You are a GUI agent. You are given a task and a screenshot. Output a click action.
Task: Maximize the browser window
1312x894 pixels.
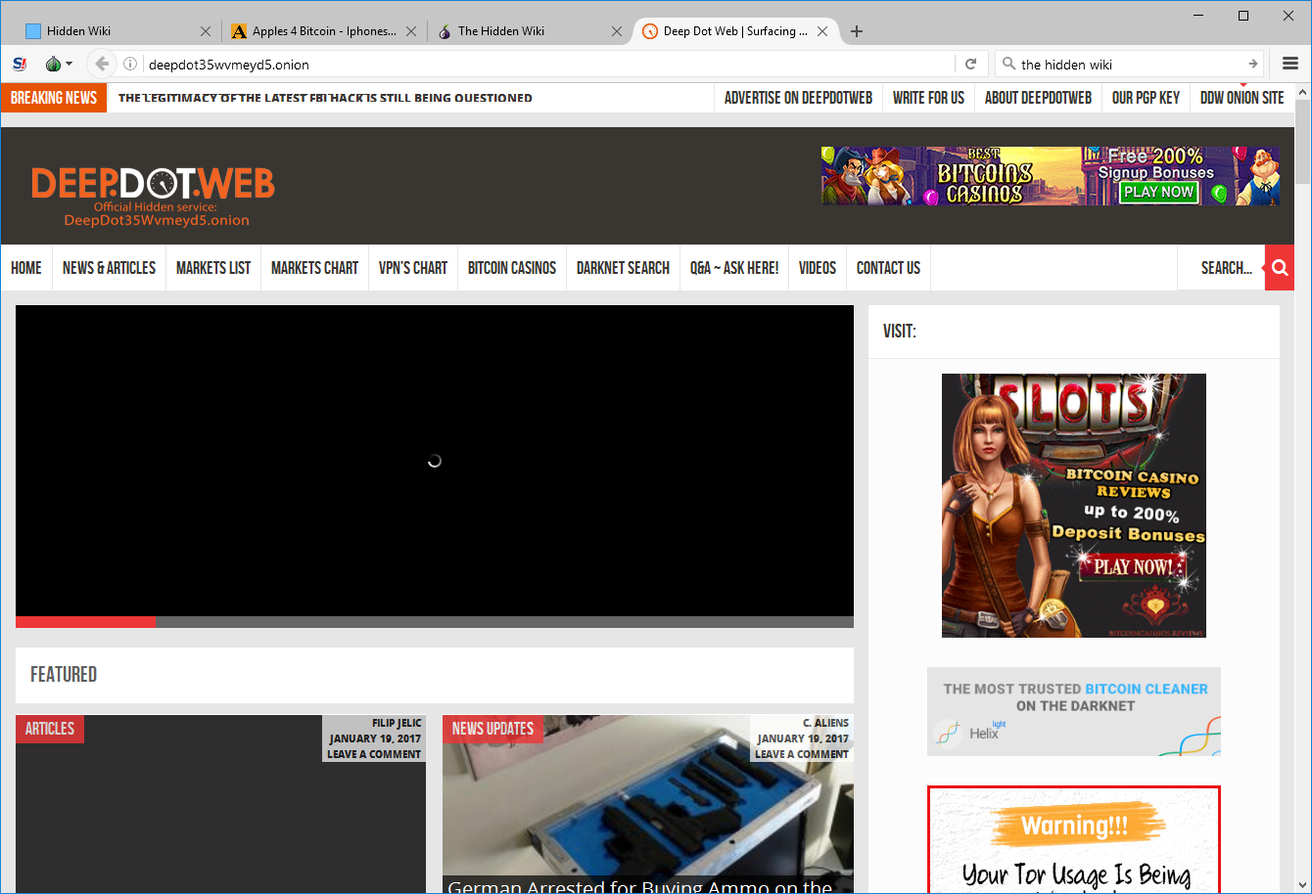[x=1243, y=16]
